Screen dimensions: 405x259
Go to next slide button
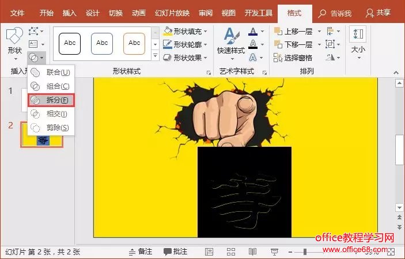(x=399, y=227)
